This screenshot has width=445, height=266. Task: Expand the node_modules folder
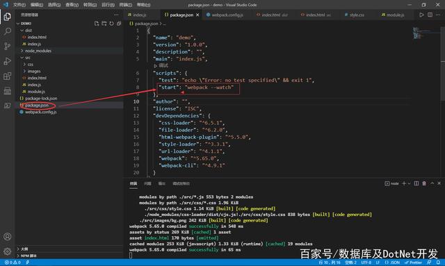pyautogui.click(x=22, y=51)
